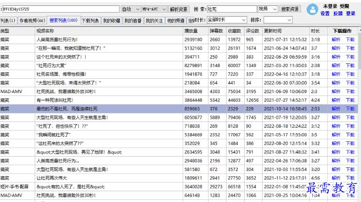Click update time 2022-08-20 12:15:14
This screenshot has height=202, width=361.
click(285, 144)
